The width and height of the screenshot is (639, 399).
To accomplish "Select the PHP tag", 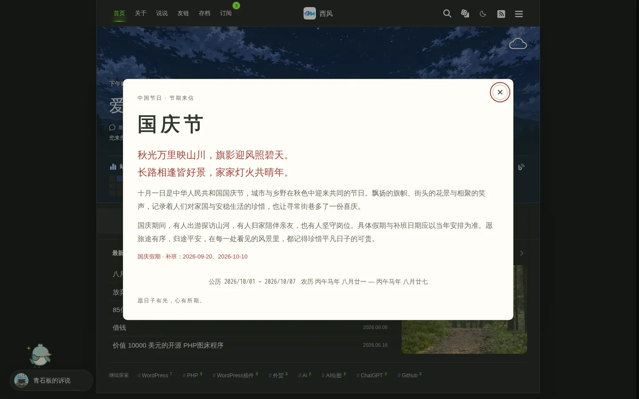I will click(193, 375).
